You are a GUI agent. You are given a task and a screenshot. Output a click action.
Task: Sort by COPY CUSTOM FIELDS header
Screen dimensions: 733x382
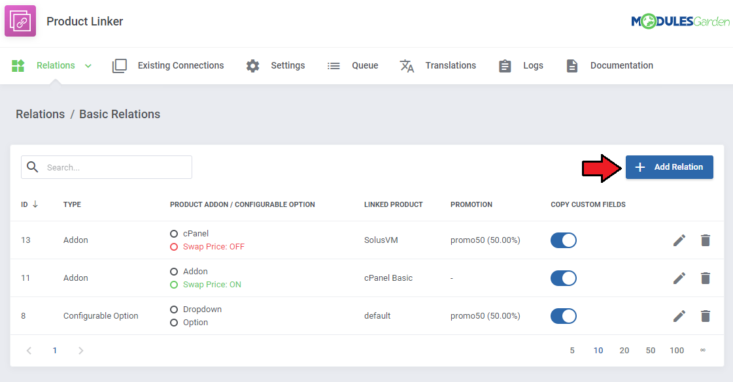coord(588,204)
